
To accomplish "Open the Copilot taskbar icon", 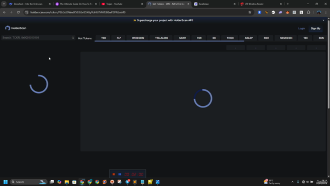I will point(59,182).
